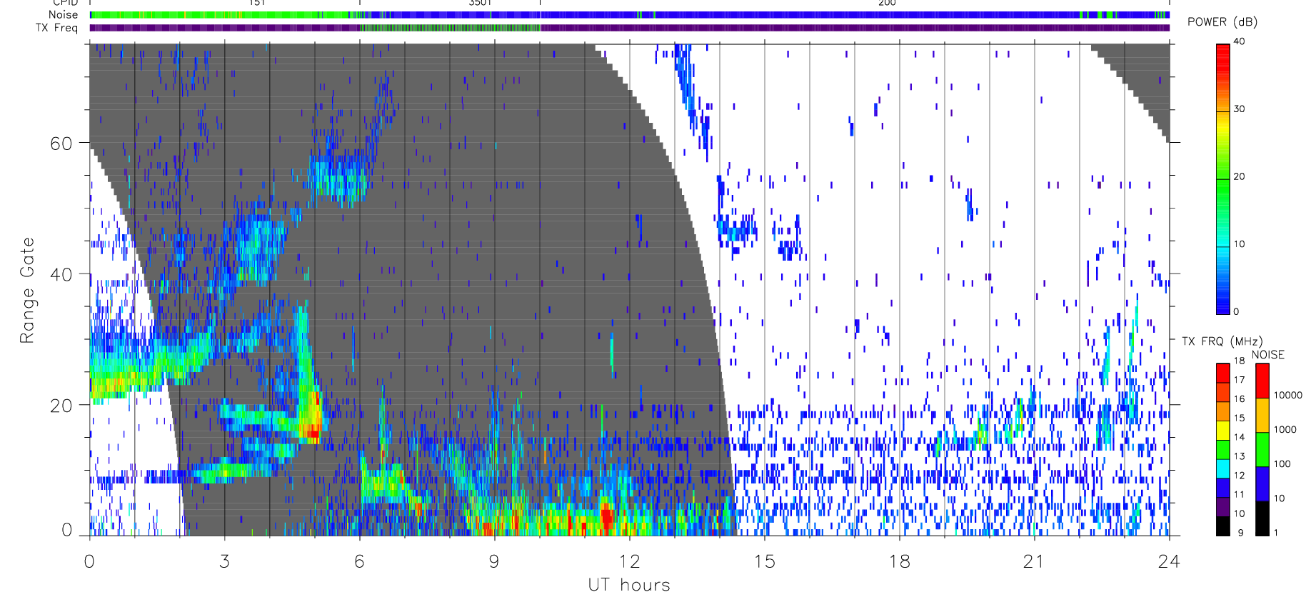Click Range Gate tick label 40
The height and width of the screenshot is (607, 1316).
click(x=61, y=274)
